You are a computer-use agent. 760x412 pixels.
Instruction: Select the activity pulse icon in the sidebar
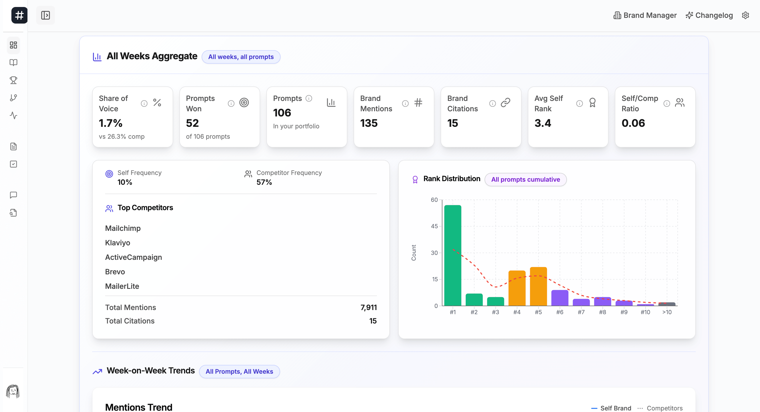[13, 116]
